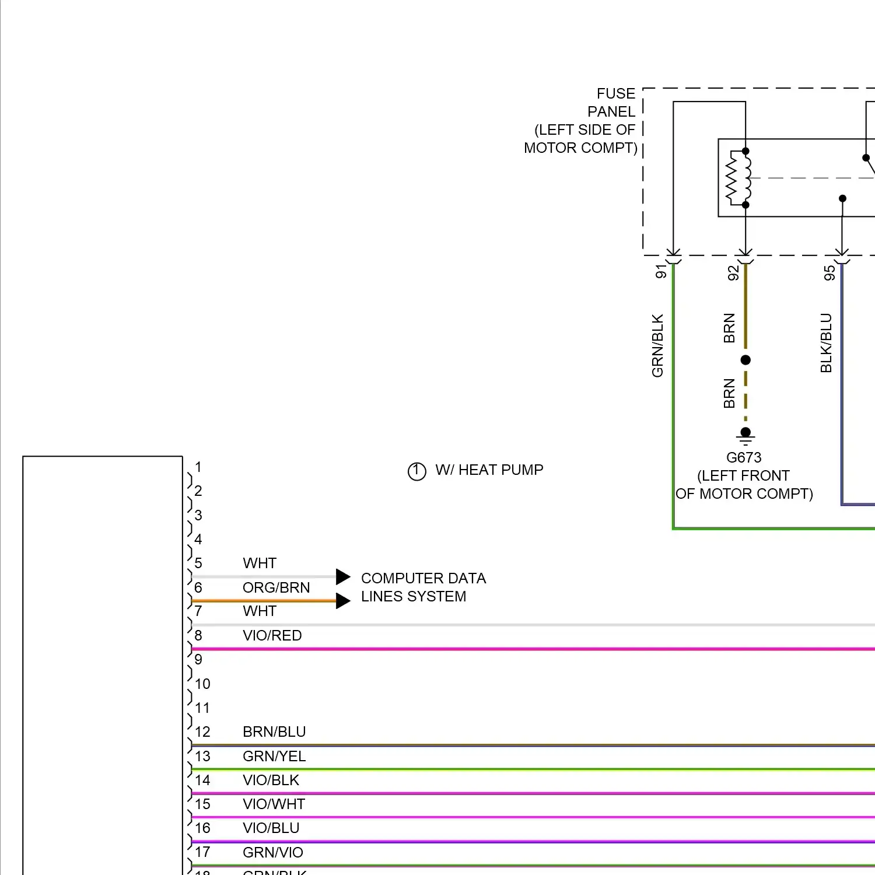Select the VIO/RED label at pin 8

click(272, 635)
